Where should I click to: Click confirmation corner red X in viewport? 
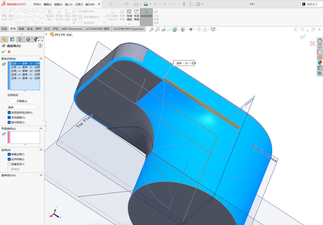312,44
